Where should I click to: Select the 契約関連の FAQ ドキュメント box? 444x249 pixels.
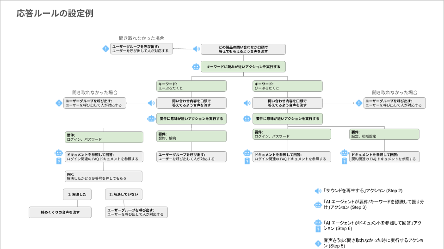[384, 157]
